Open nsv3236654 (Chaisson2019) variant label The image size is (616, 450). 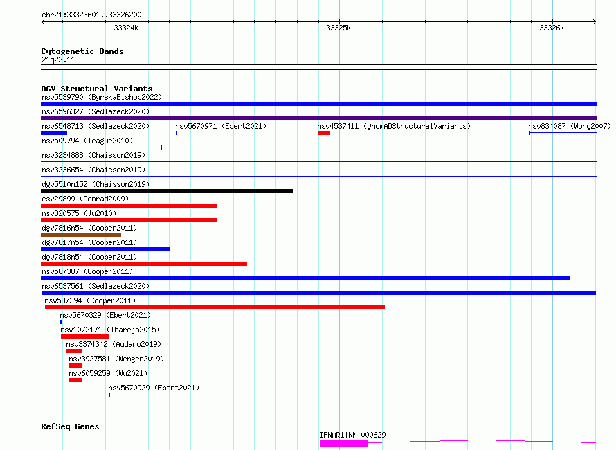93,170
